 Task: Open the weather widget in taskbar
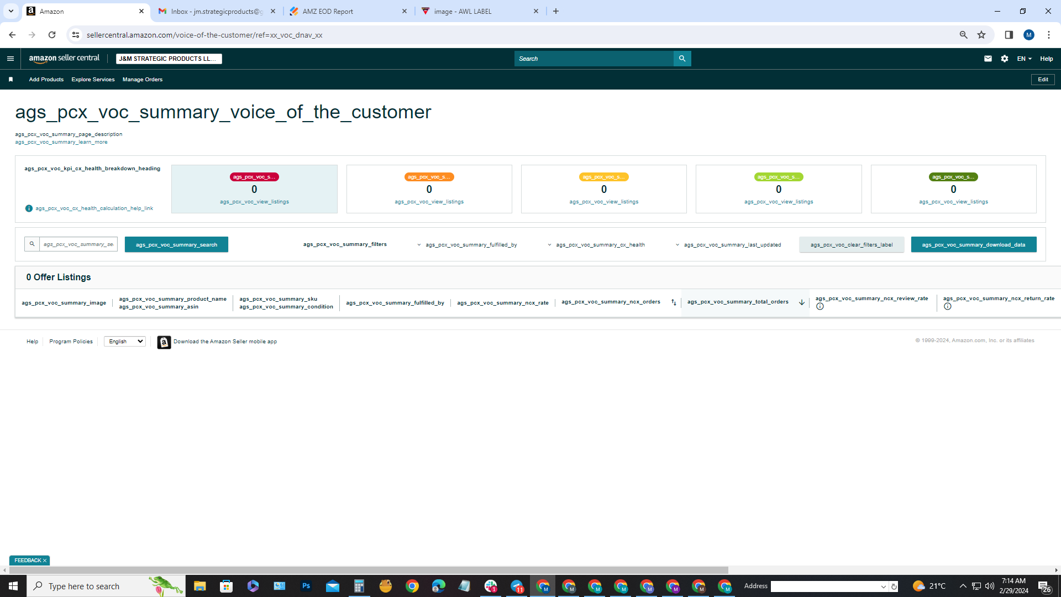click(x=929, y=586)
